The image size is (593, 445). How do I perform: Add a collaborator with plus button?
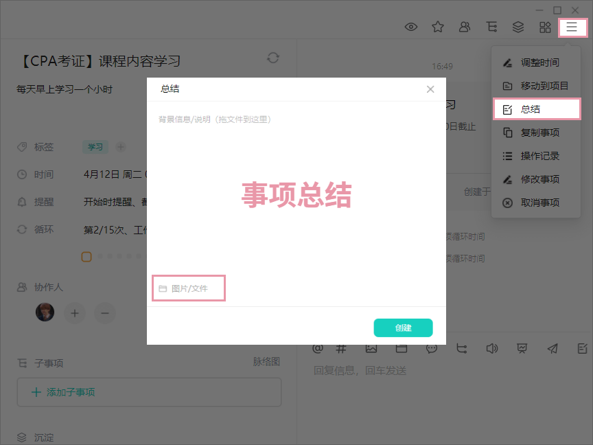pos(75,313)
